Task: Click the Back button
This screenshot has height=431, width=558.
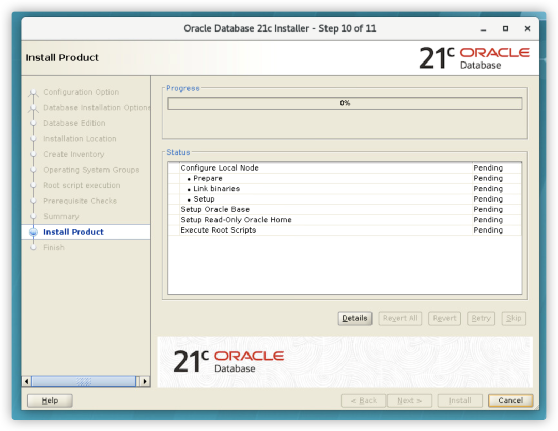Action: (363, 401)
